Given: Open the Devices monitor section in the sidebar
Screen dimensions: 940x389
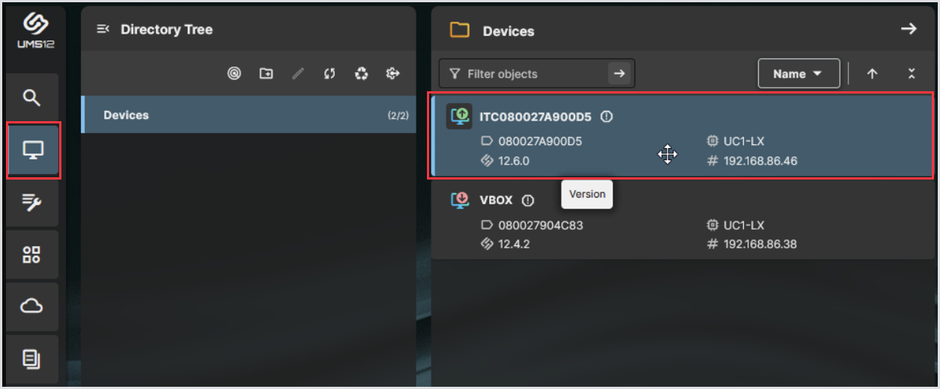Looking at the screenshot, I should tap(32, 150).
